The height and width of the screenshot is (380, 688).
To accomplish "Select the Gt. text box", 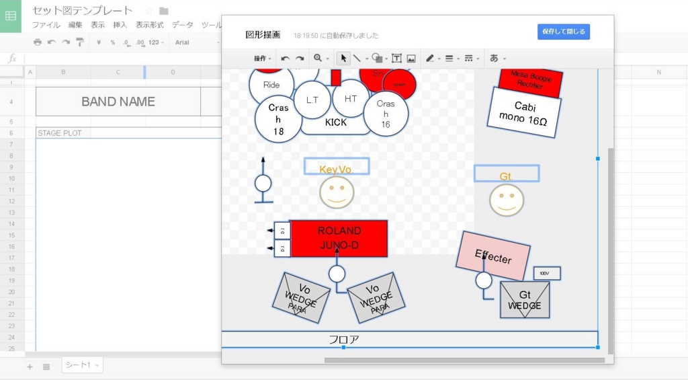I will [507, 174].
